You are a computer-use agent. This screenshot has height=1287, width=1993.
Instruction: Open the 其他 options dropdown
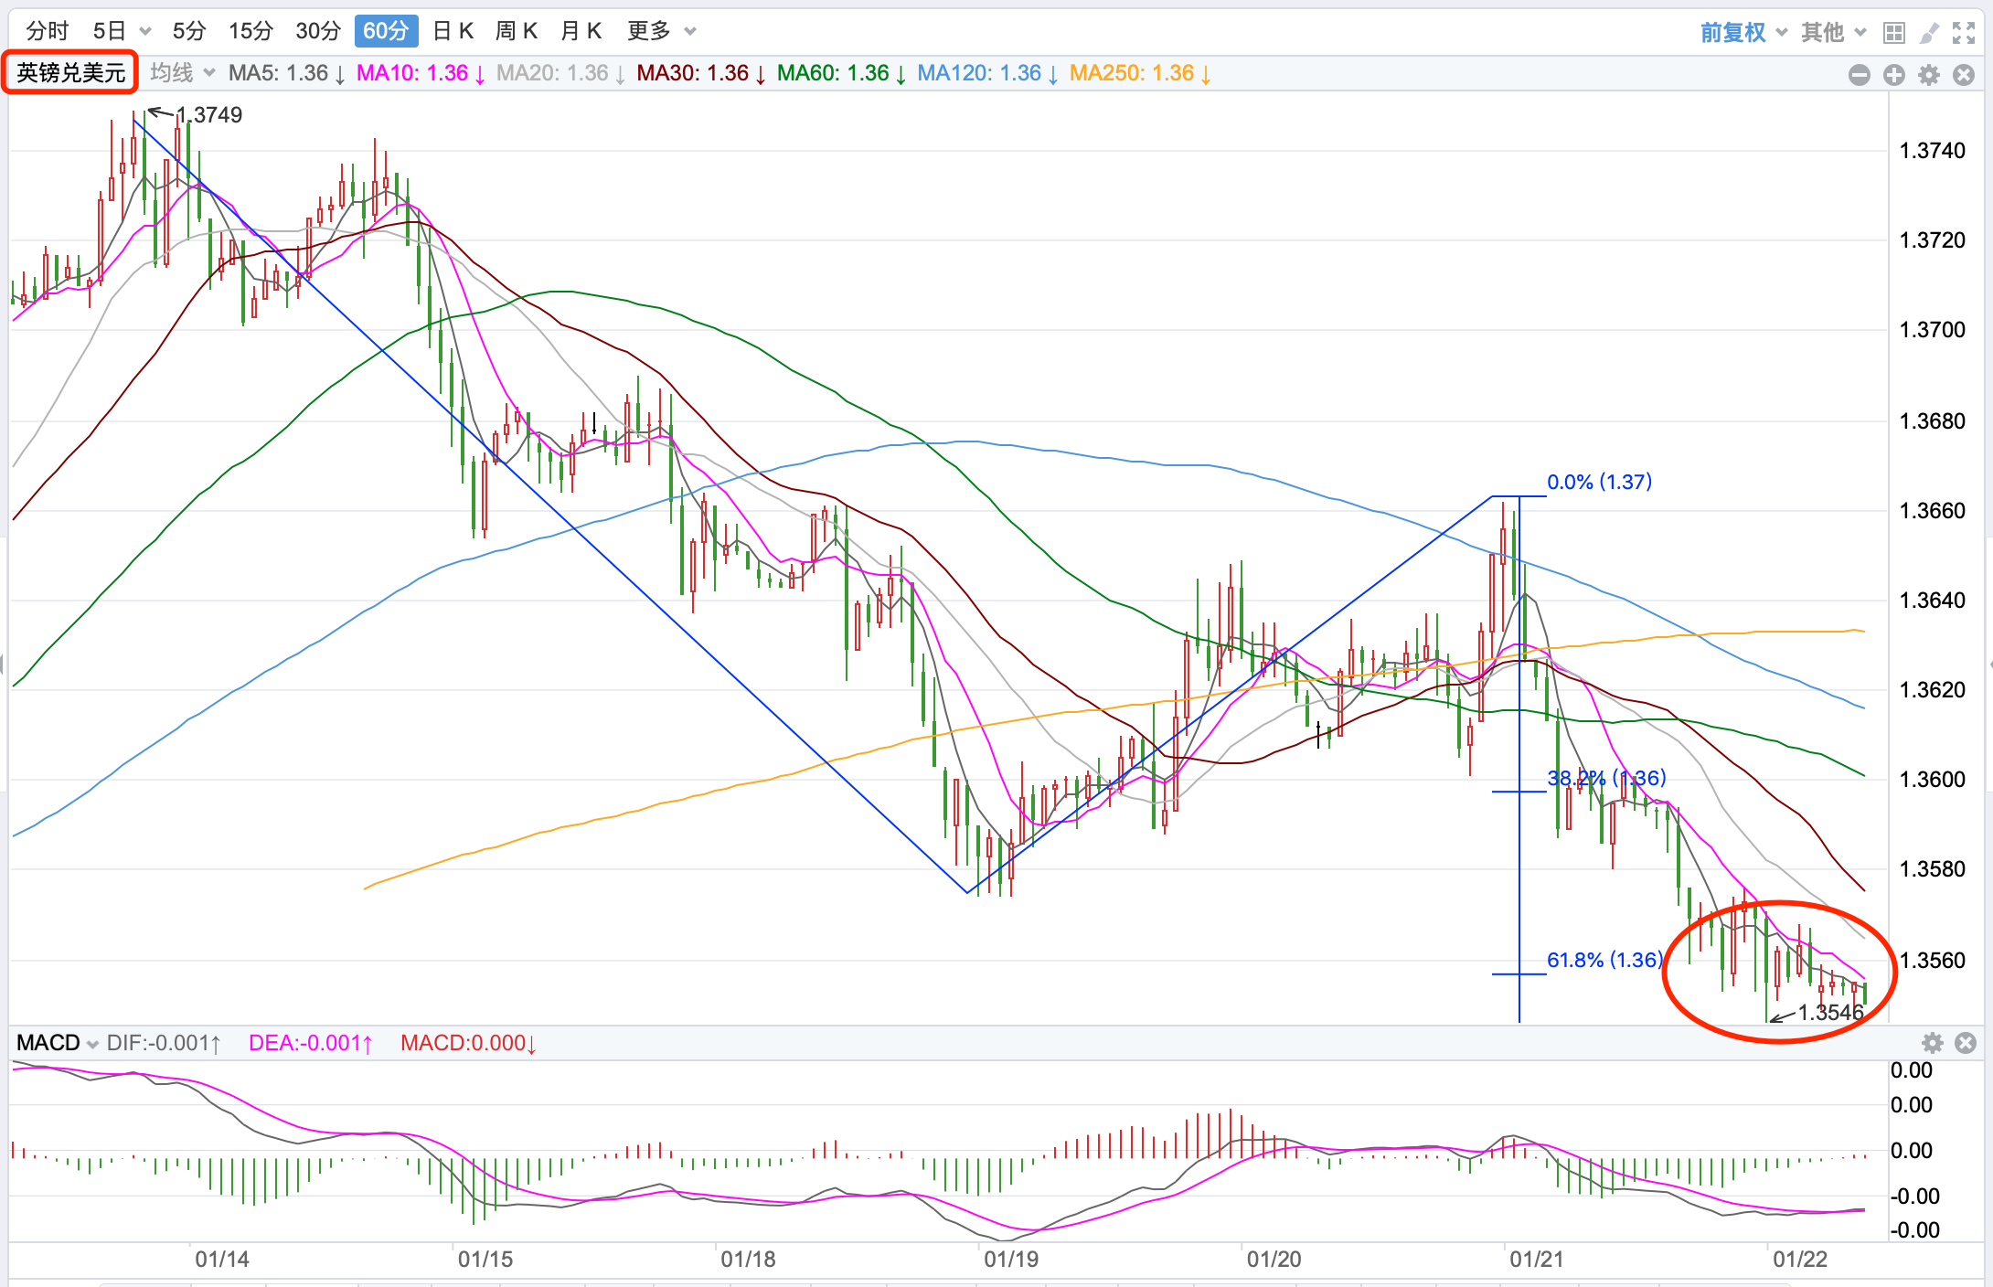[x=1833, y=33]
